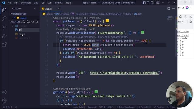The image size is (194, 109).
Task: Open the Selection menu
Action: tap(26, 3)
